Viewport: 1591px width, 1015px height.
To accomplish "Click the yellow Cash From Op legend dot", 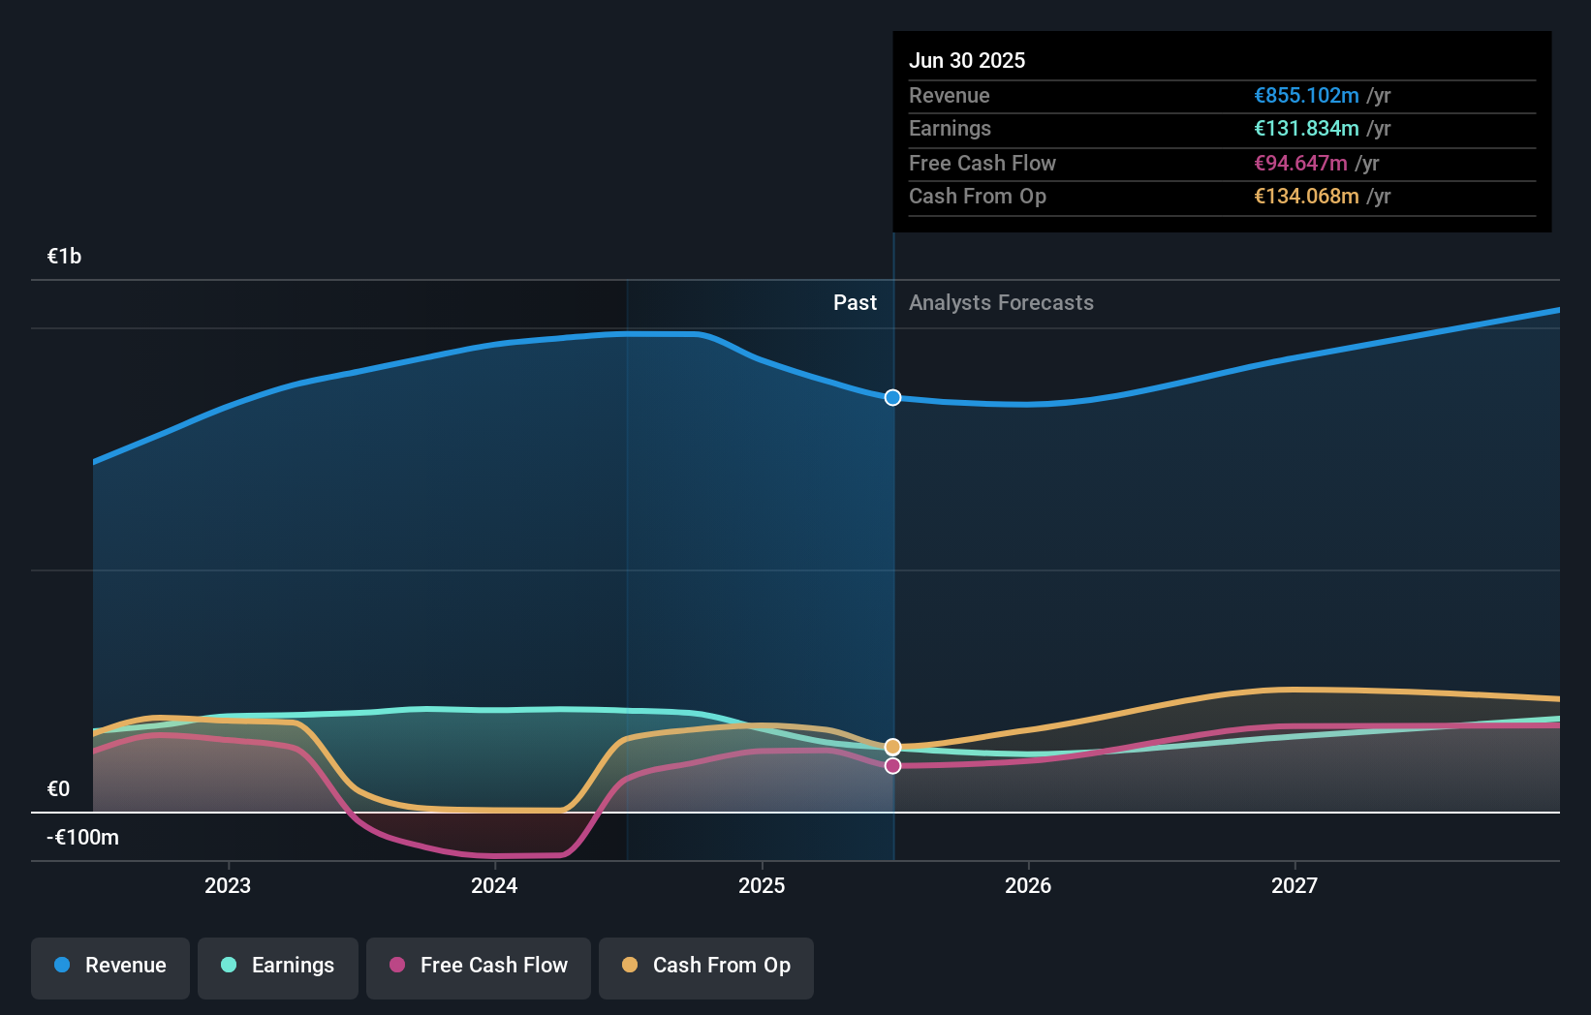I will (632, 965).
